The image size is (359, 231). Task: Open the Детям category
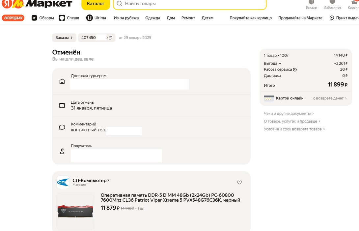[x=207, y=18]
